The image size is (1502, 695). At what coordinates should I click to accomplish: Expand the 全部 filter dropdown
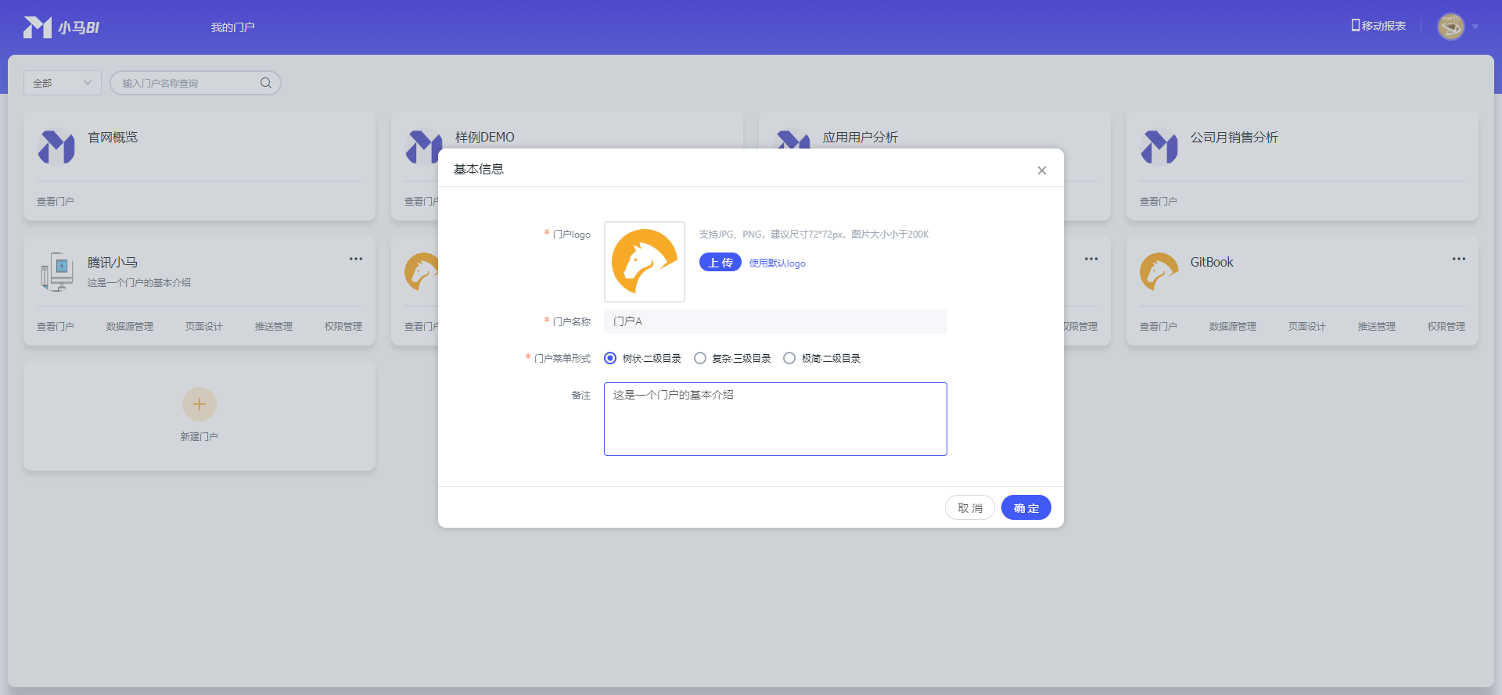click(x=63, y=83)
